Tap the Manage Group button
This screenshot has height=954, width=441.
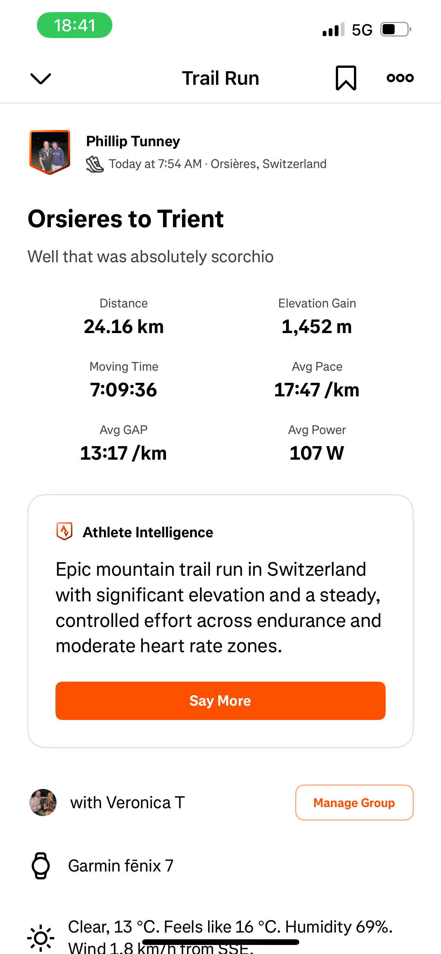354,803
